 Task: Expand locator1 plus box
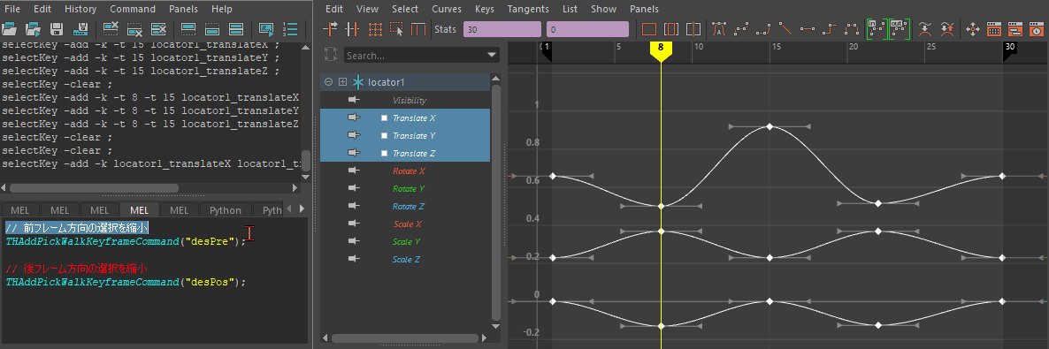click(x=342, y=81)
